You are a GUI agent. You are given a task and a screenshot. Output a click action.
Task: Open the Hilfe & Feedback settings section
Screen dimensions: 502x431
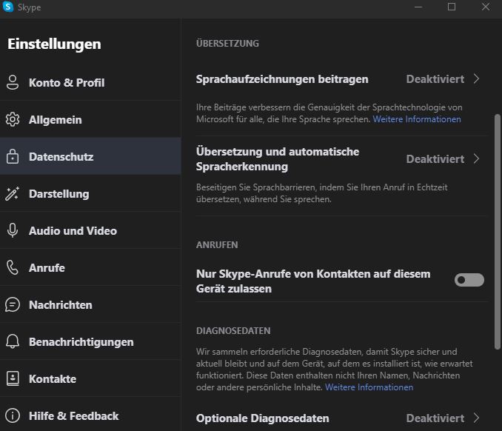73,415
